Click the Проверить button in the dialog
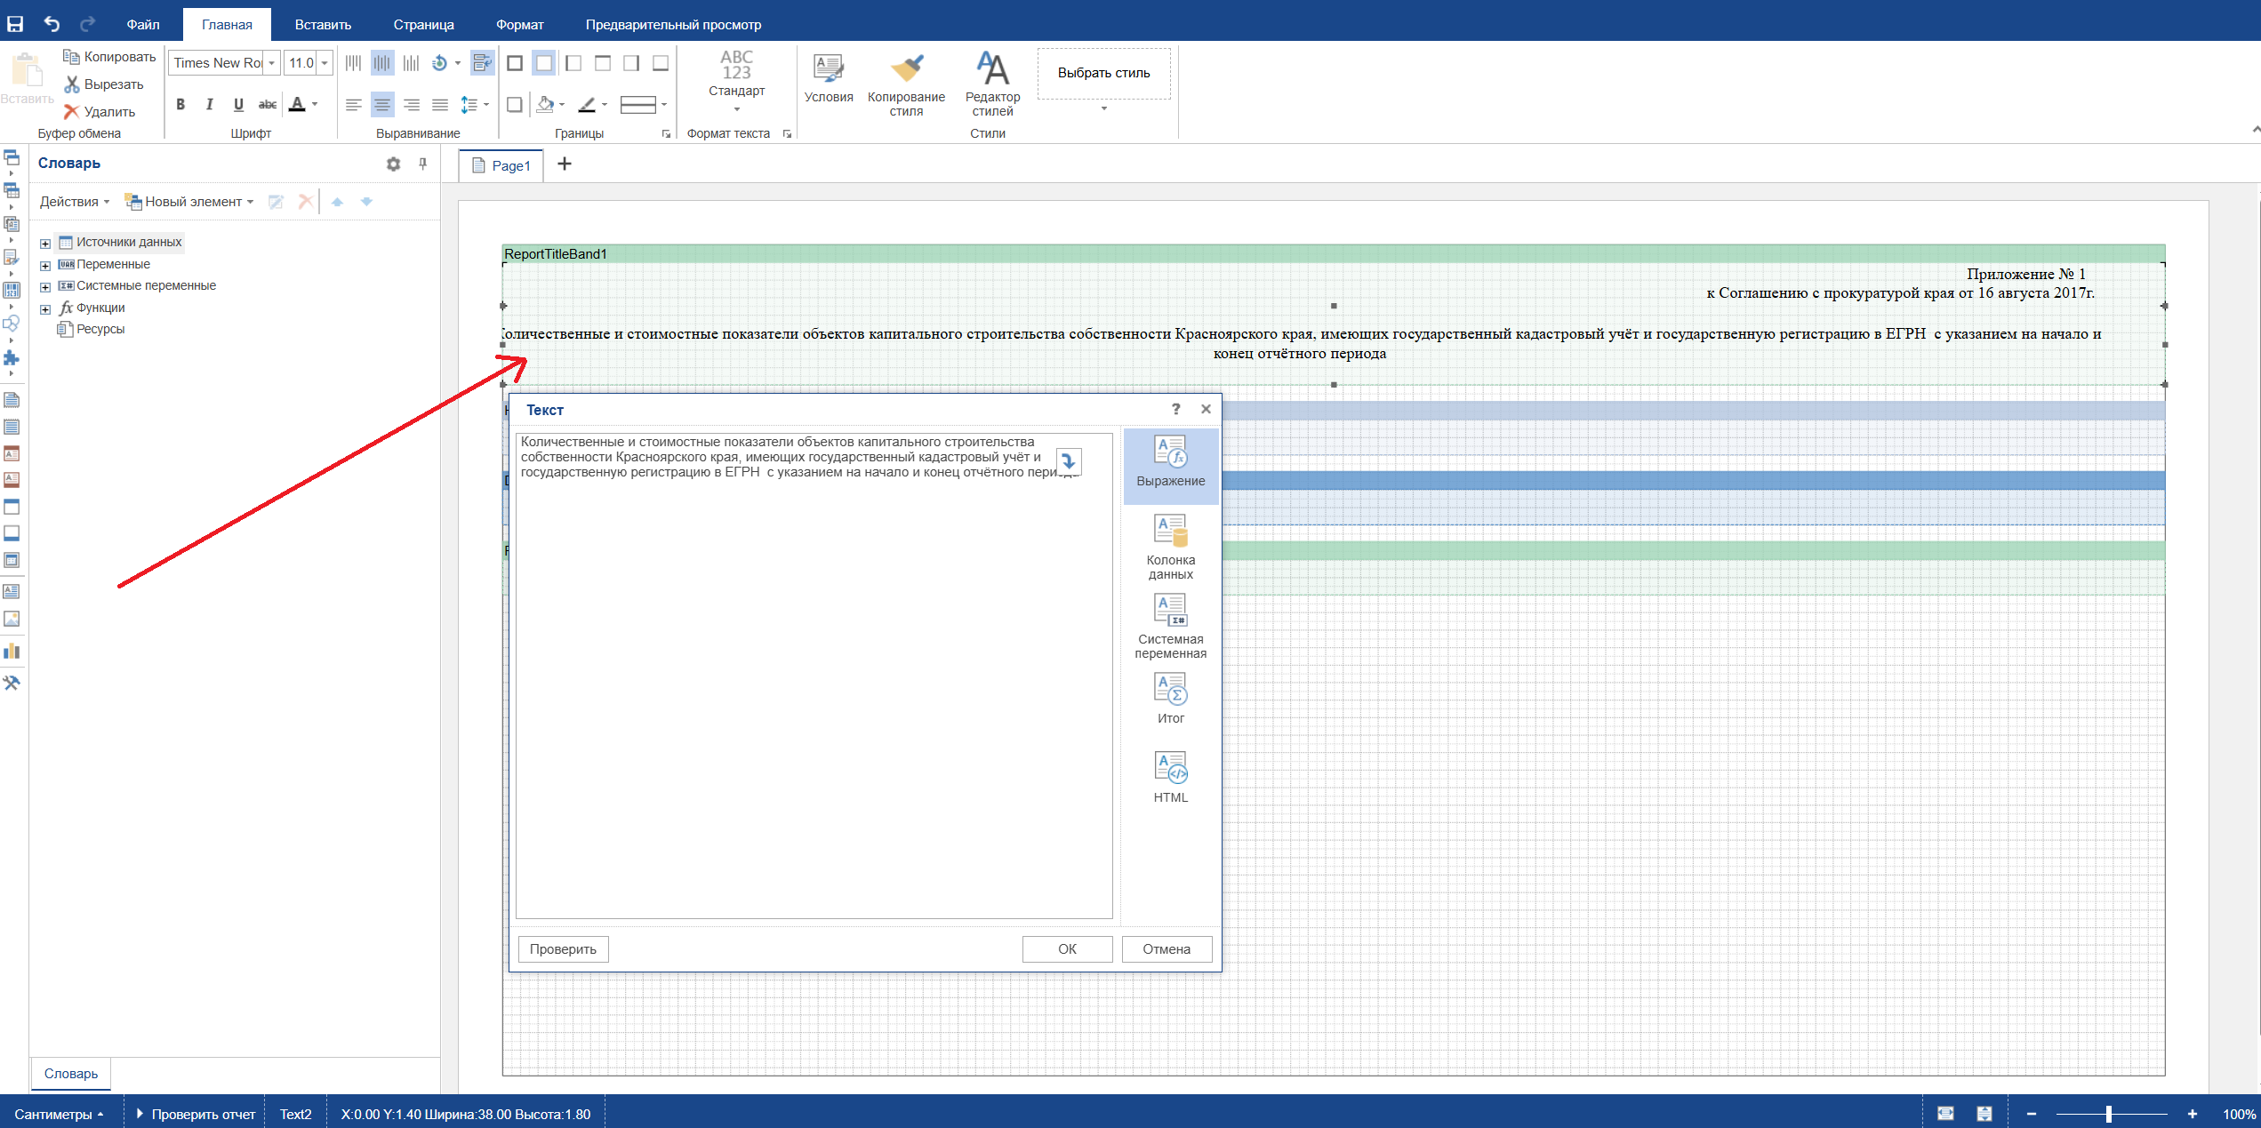2261x1128 pixels. (563, 949)
